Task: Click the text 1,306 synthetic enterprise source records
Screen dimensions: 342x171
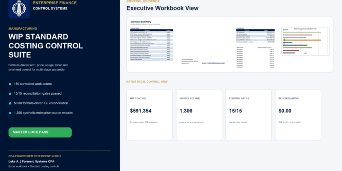Action: (x=43, y=113)
